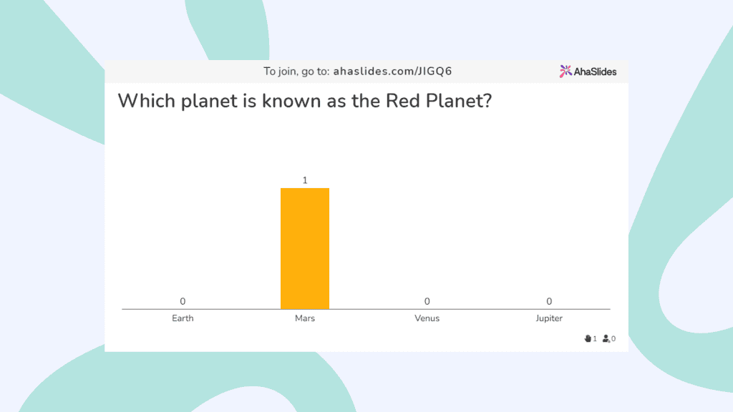Viewport: 733px width, 412px height.
Task: Click the value 1 above Mars bar
Action: pos(305,180)
